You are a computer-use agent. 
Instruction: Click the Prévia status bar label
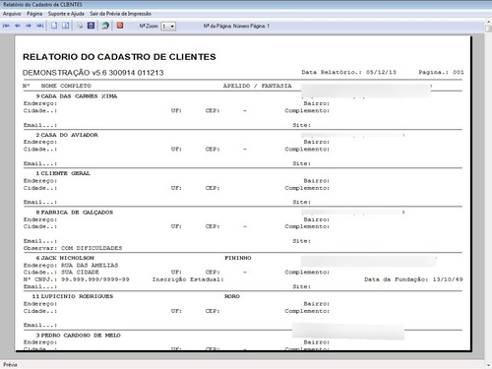click(x=10, y=365)
